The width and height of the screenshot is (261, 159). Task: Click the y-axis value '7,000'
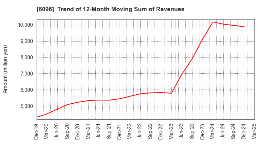tap(27, 73)
